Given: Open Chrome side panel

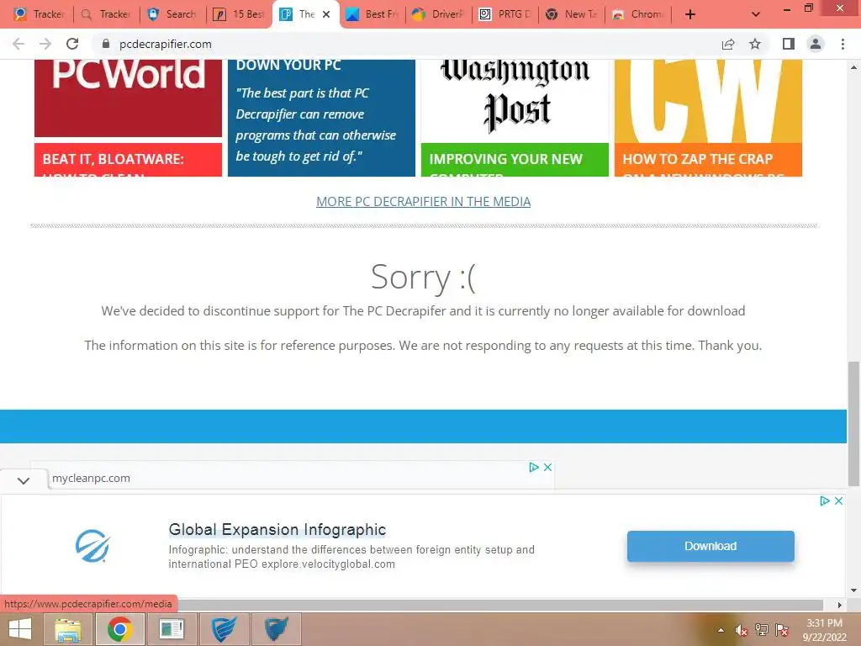Looking at the screenshot, I should [789, 44].
